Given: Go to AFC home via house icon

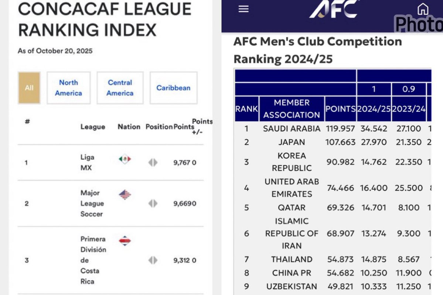Looking at the screenshot, I should [x=423, y=9].
